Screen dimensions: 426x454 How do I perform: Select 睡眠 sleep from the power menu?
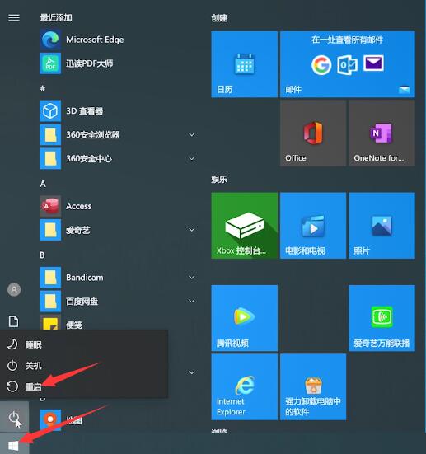coord(84,344)
